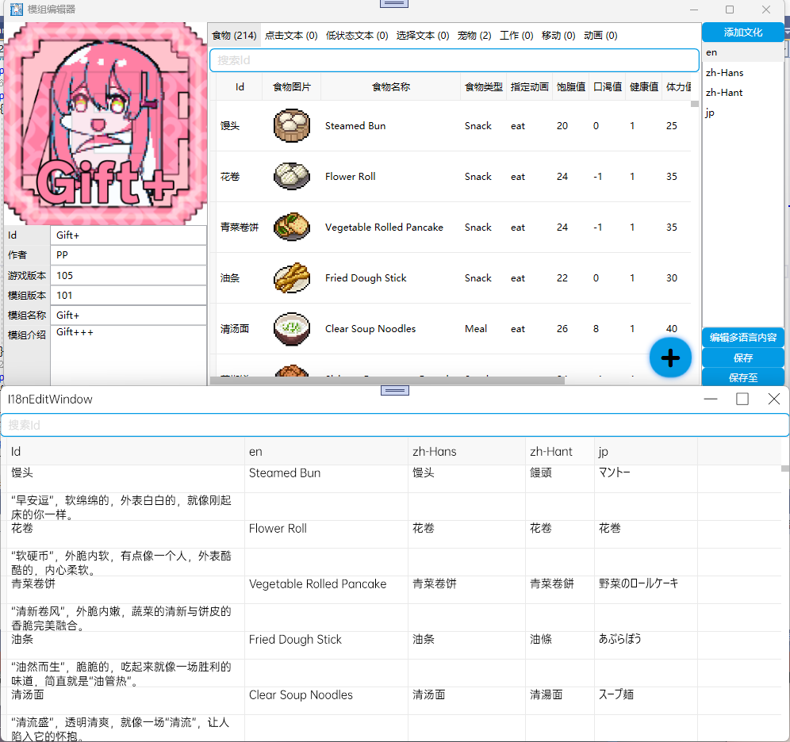This screenshot has height=742, width=790.
Task: Click the 作者 field showing PP
Action: pyautogui.click(x=128, y=254)
